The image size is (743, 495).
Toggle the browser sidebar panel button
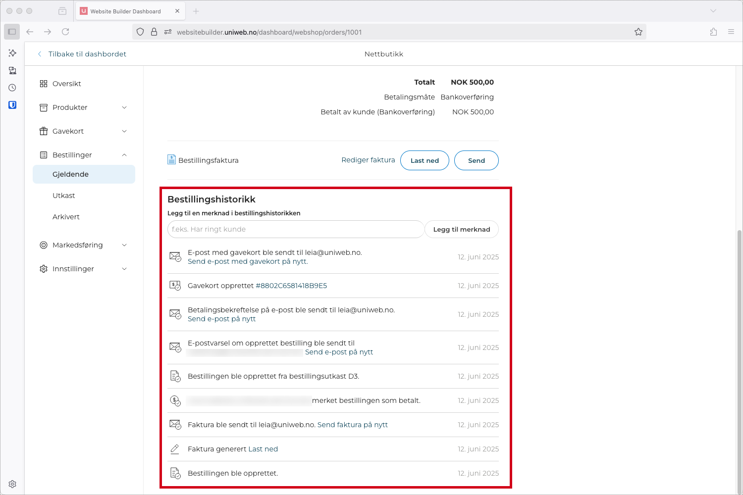(12, 32)
